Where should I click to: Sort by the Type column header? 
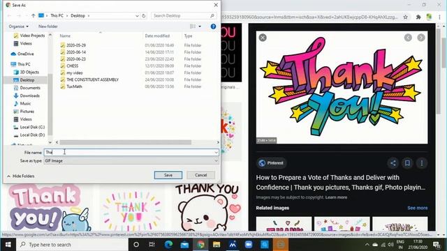[188, 36]
